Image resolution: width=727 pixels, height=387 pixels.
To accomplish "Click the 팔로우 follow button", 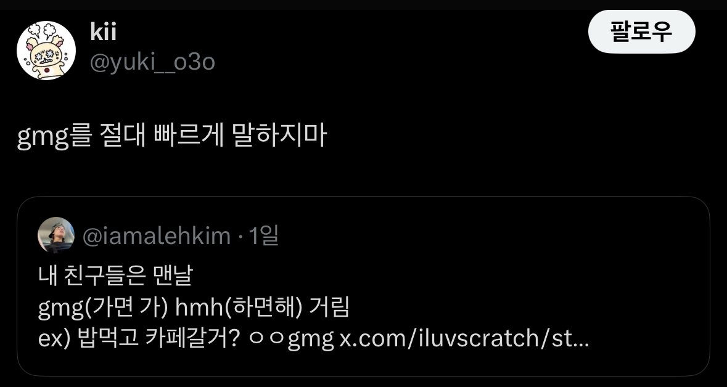I will [x=642, y=31].
